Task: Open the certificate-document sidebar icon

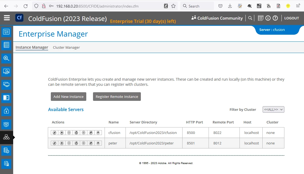Action: tap(6, 164)
